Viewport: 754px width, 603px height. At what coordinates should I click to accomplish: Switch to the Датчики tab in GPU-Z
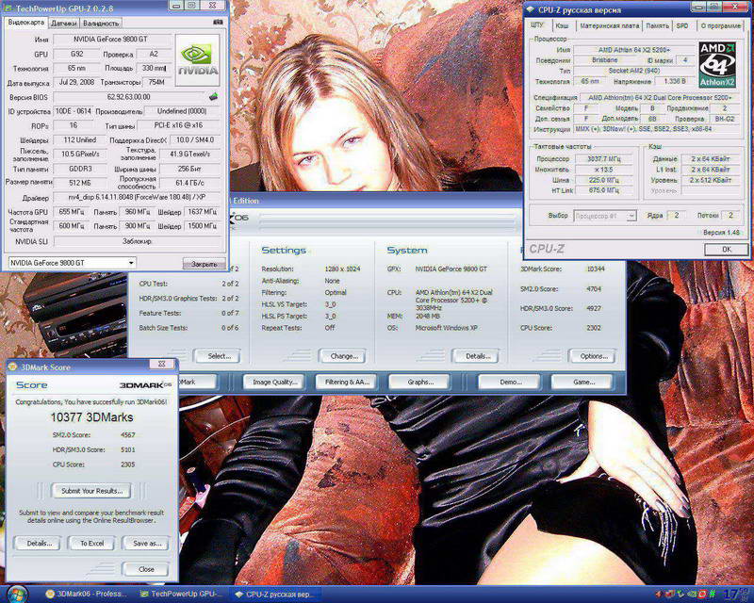pos(64,22)
